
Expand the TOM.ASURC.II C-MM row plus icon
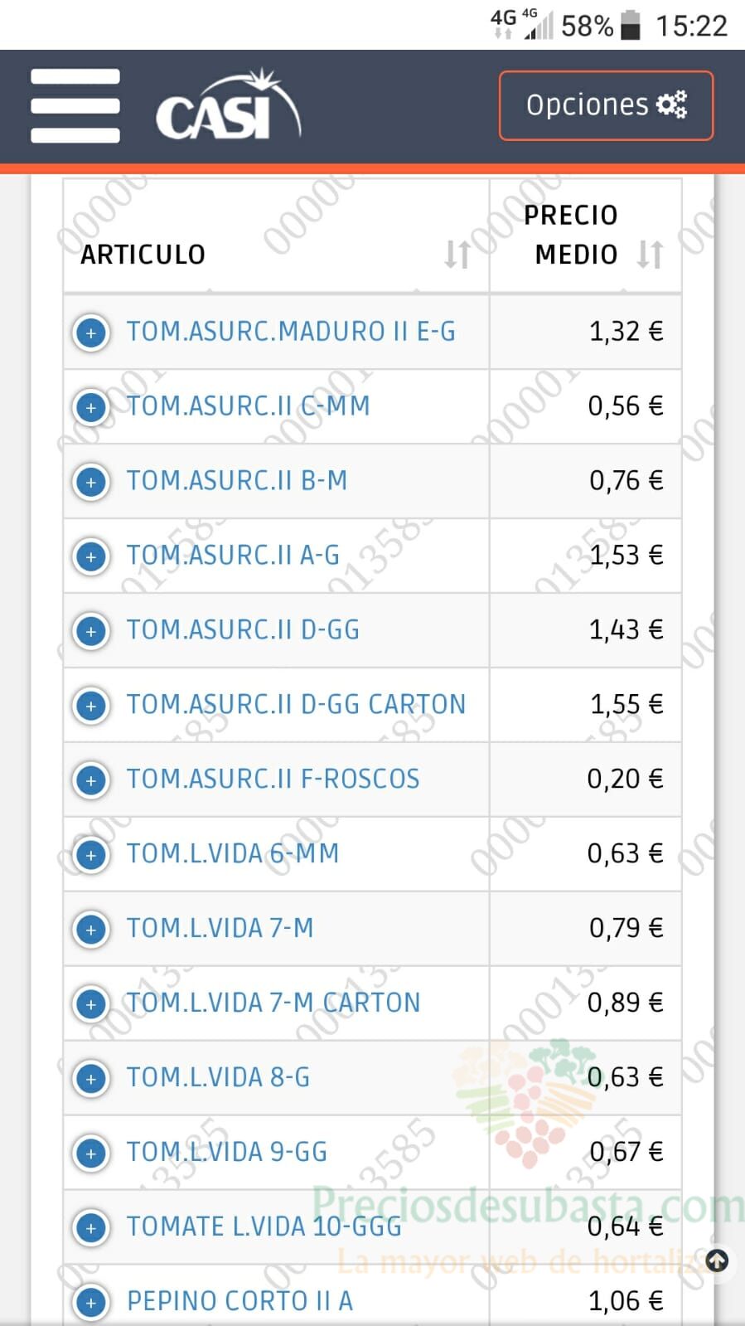pos(91,407)
